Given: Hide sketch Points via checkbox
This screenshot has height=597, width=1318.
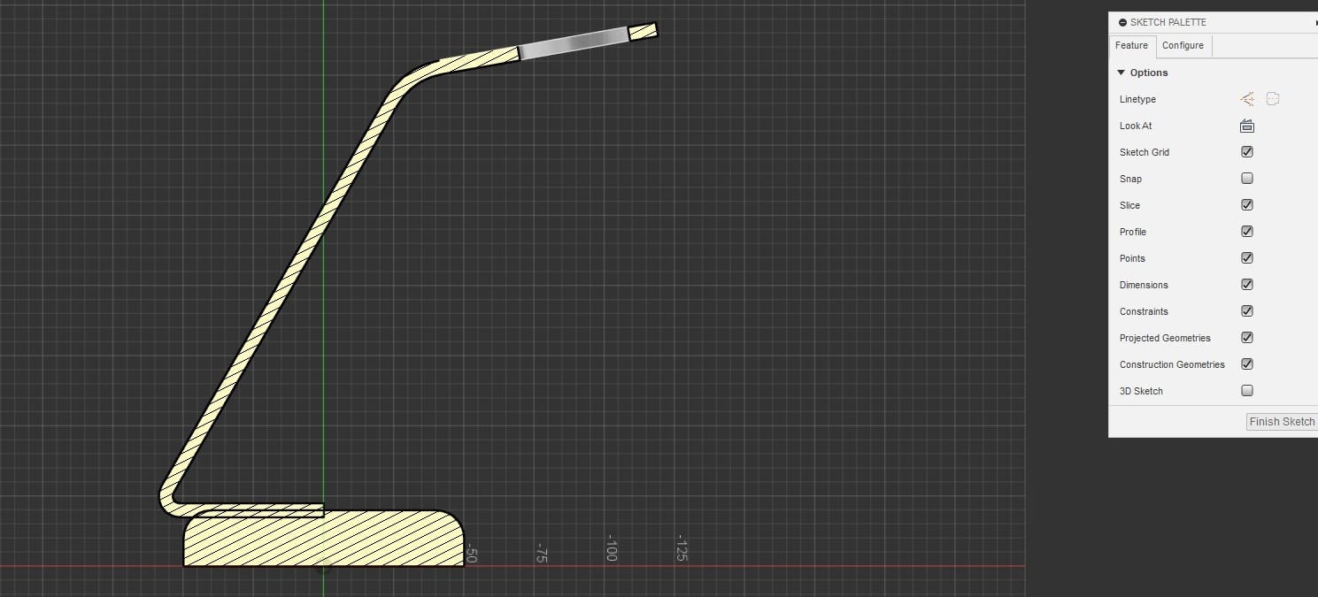Looking at the screenshot, I should [1247, 258].
